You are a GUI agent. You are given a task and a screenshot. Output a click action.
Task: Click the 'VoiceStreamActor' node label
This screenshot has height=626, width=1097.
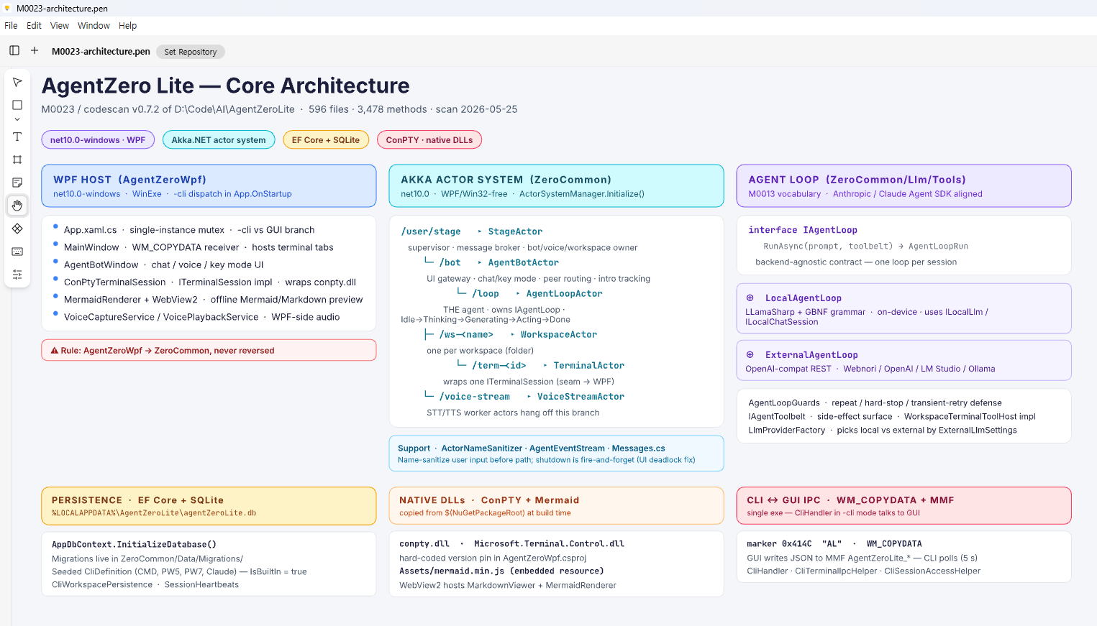pos(581,396)
